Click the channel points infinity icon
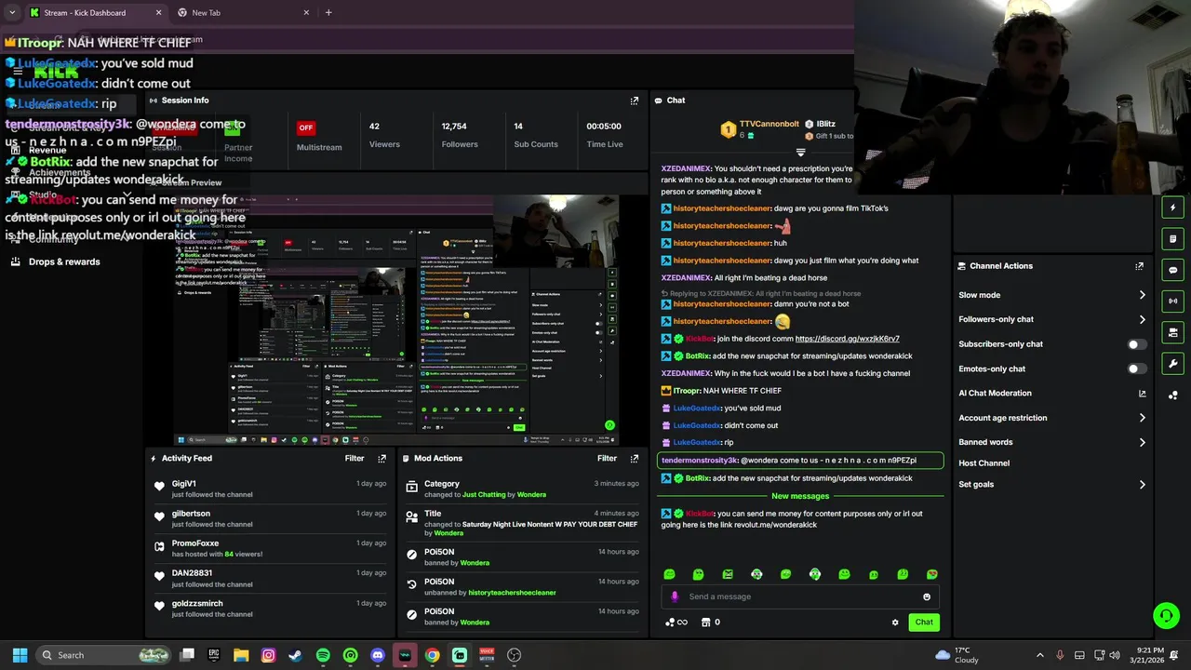 tap(676, 623)
